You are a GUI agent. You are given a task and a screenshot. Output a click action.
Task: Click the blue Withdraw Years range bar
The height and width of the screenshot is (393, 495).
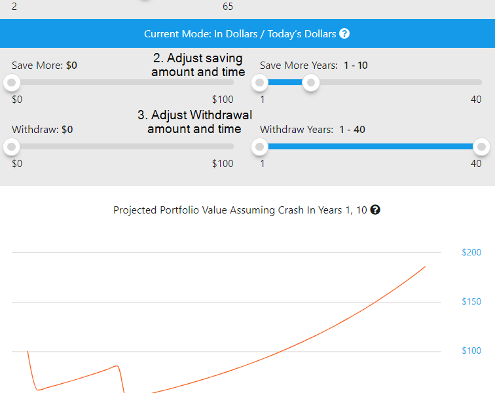pos(371,147)
